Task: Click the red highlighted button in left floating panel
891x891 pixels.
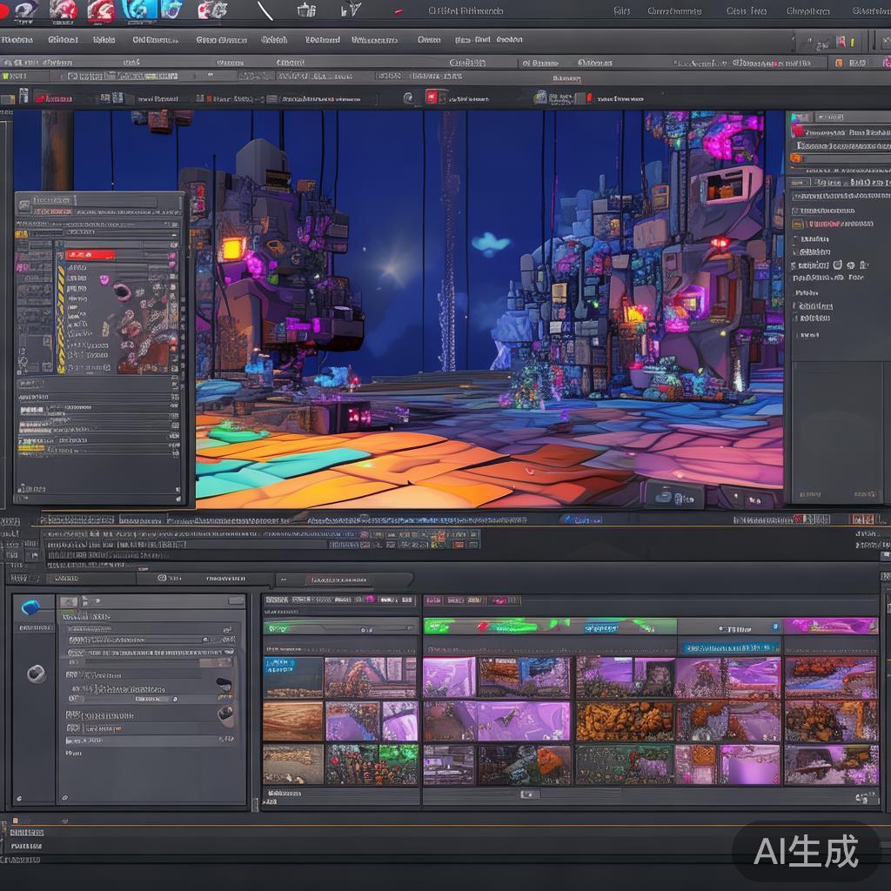Action: coord(90,254)
